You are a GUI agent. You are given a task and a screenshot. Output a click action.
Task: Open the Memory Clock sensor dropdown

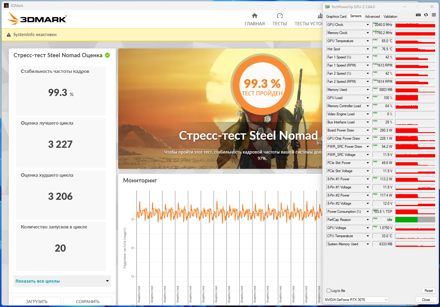[368, 33]
